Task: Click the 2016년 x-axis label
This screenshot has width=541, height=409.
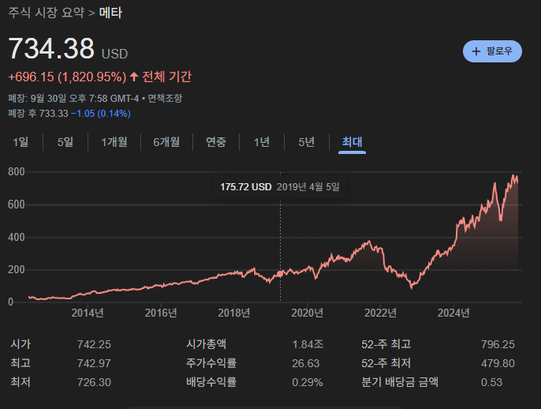Action: click(161, 313)
